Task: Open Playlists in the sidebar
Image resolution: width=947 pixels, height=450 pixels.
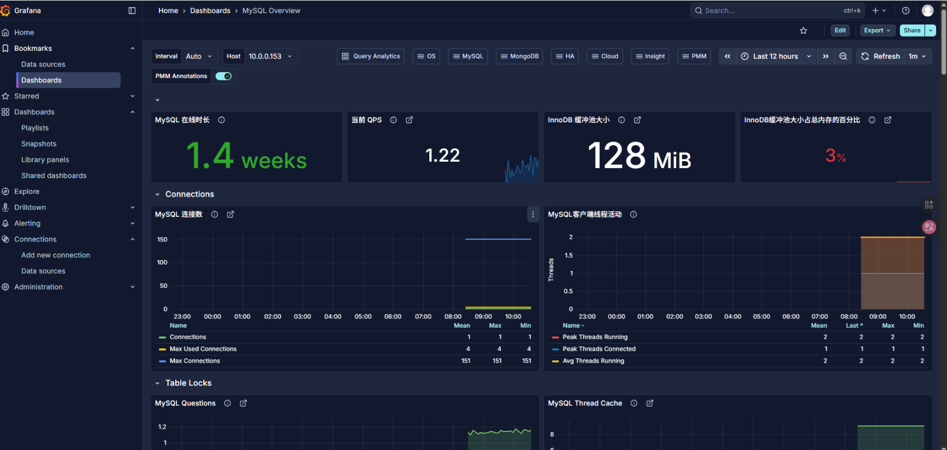Action: (x=35, y=128)
